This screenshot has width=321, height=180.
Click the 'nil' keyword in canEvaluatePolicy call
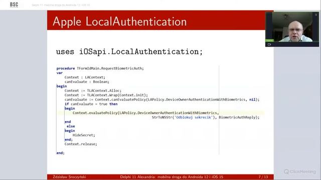coord(252,99)
